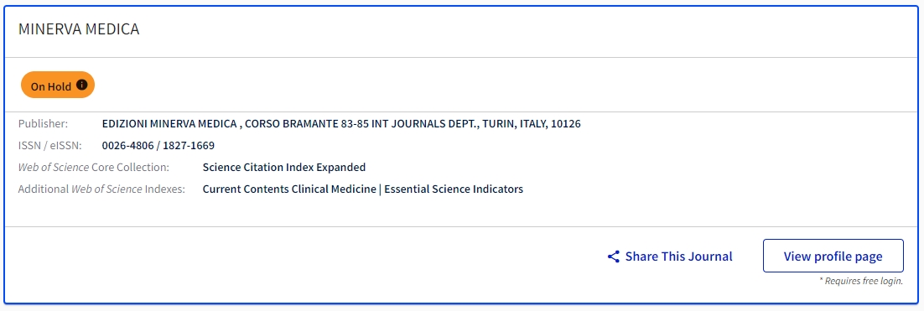Click the Web of Science Core Collection label
The image size is (924, 311).
click(94, 168)
